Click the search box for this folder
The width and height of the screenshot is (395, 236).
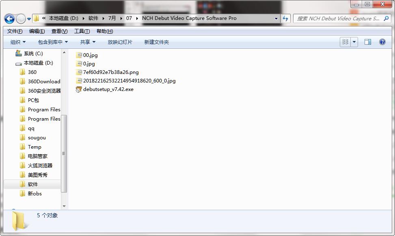338,18
